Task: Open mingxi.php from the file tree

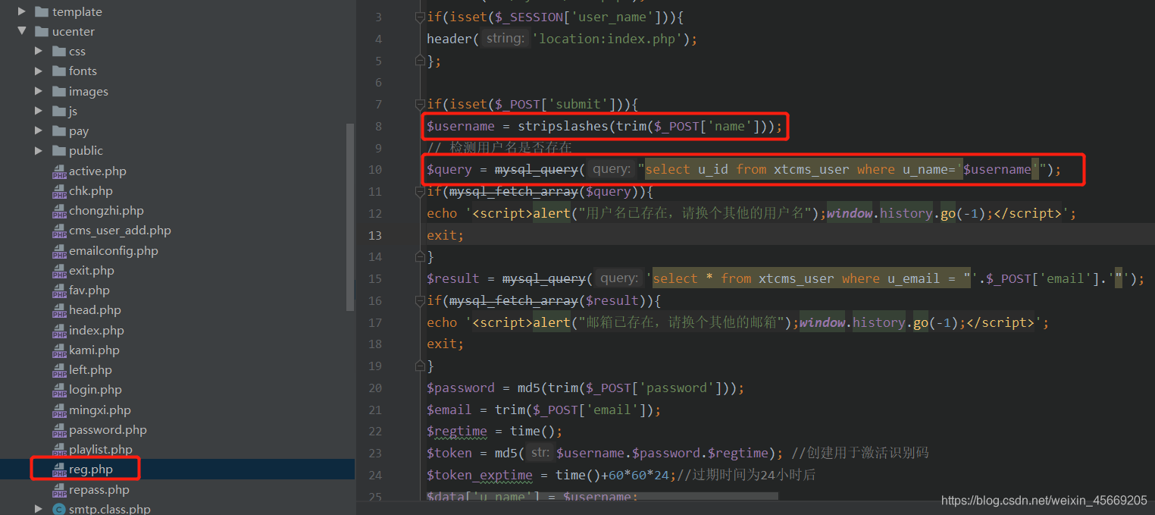Action: point(100,410)
